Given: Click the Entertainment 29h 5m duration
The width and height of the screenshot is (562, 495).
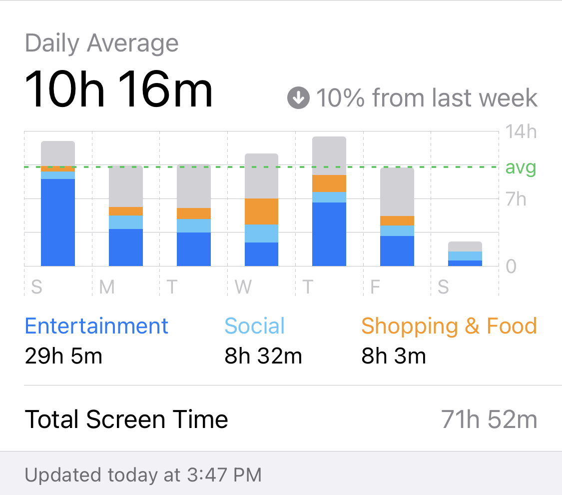Looking at the screenshot, I should click(x=63, y=356).
